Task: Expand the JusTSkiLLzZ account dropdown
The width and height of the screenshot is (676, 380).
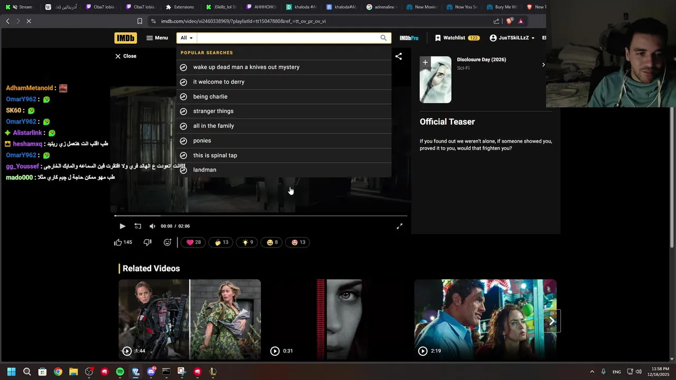Action: 512,38
